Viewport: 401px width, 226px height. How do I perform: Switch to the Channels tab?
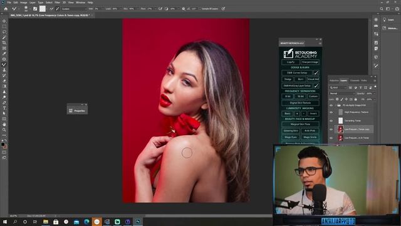355,80
